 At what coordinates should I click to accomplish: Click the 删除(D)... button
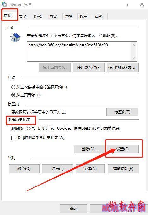tap(89, 149)
